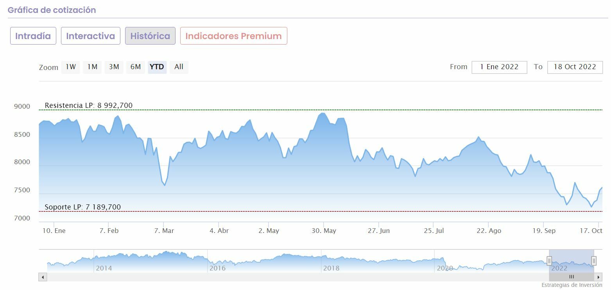
Task: Open the Interactiva chart tab
Action: pyautogui.click(x=90, y=36)
